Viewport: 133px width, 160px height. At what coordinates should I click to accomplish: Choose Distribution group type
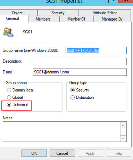coord(82,97)
